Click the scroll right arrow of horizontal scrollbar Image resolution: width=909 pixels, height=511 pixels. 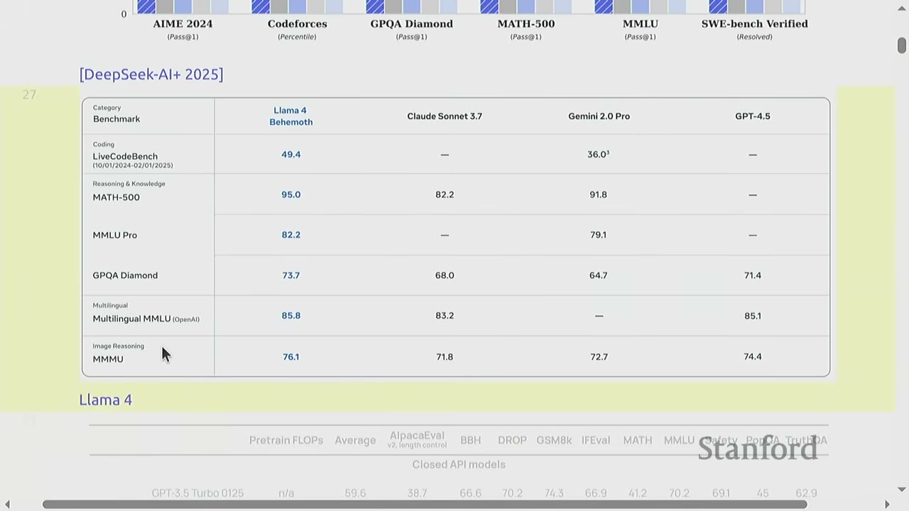pos(886,505)
